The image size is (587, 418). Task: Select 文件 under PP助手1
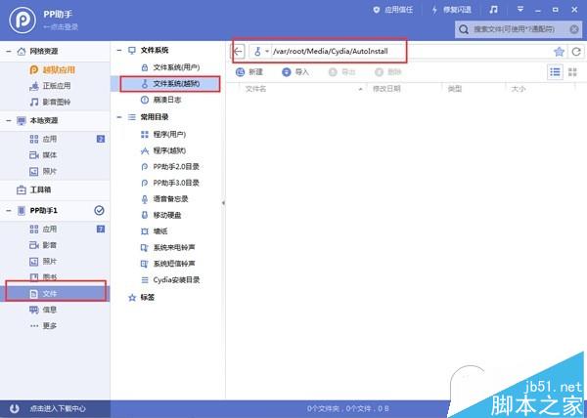point(55,294)
